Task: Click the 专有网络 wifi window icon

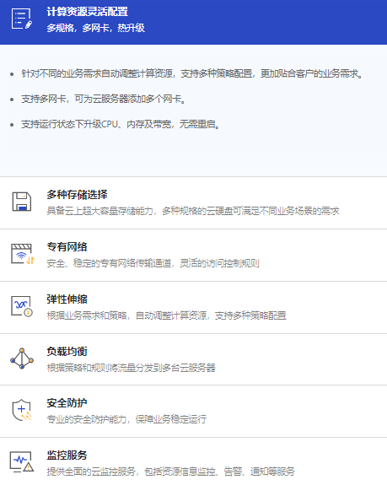Action: [22, 254]
